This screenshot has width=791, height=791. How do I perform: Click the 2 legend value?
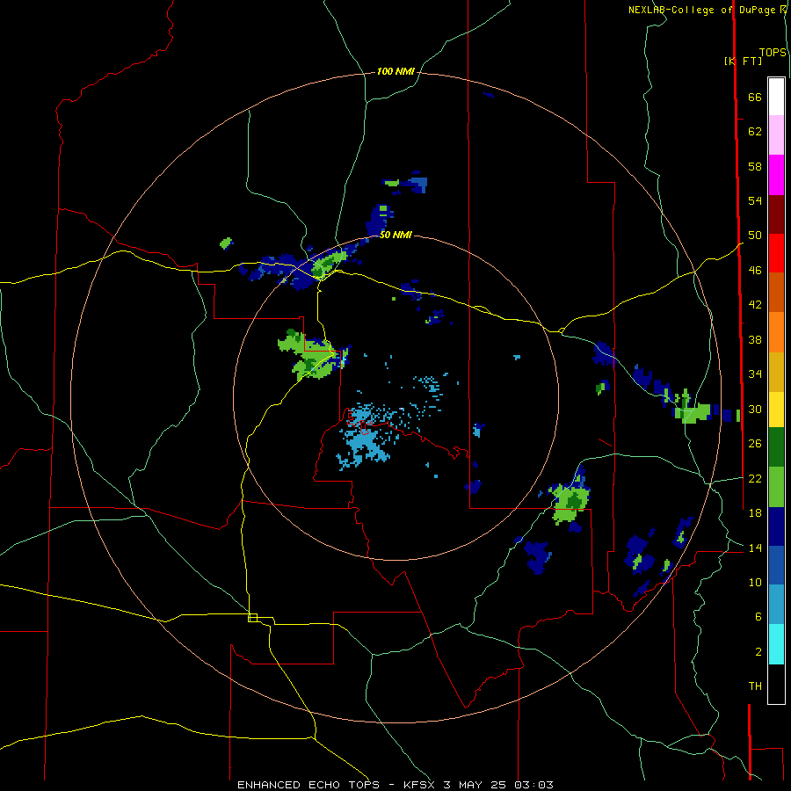coord(758,652)
